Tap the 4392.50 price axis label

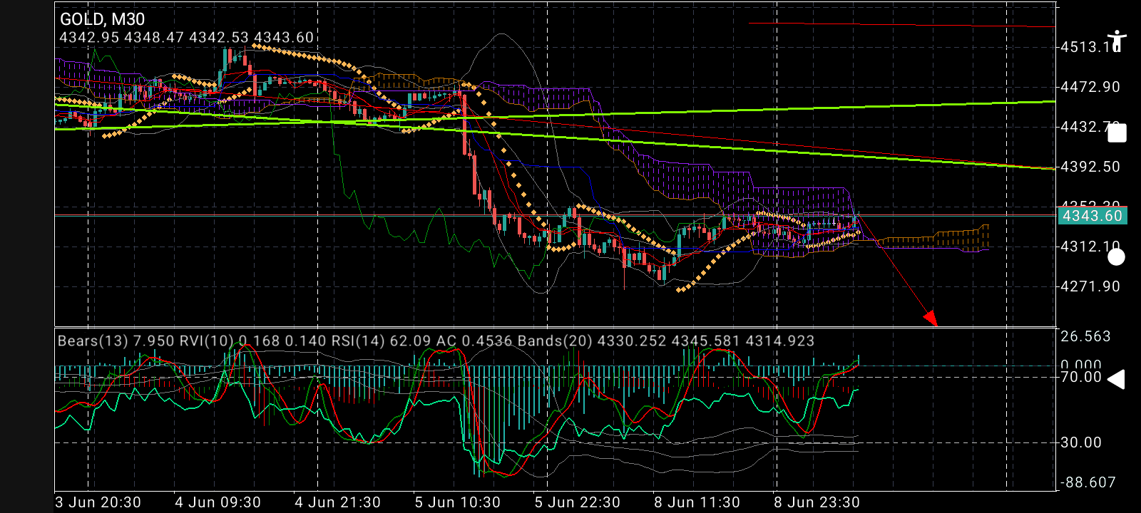click(x=1090, y=167)
